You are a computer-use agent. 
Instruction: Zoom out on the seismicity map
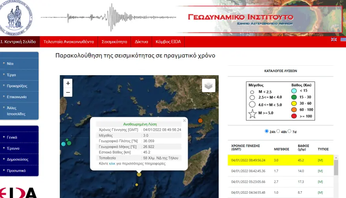68,93
